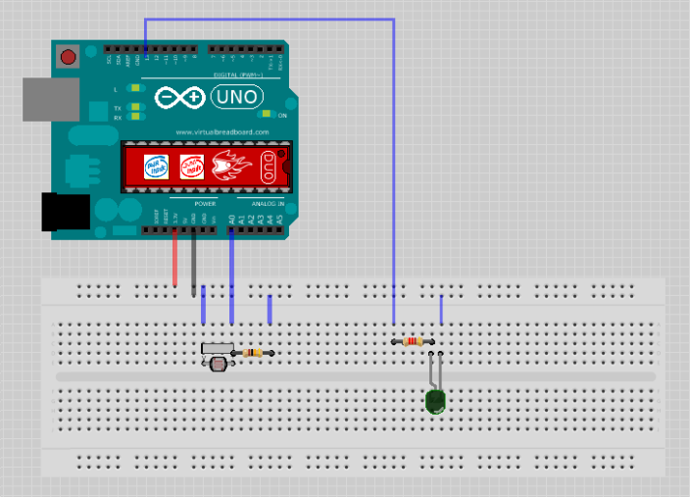The height and width of the screenshot is (497, 690).
Task: Select the gray USB port on the Arduino
Action: (x=51, y=99)
